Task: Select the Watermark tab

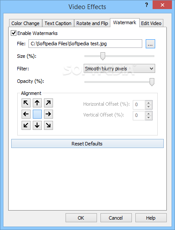Action: [x=125, y=22]
